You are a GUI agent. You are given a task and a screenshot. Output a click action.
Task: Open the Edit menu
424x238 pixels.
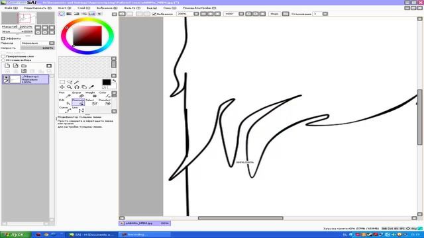tap(38, 8)
